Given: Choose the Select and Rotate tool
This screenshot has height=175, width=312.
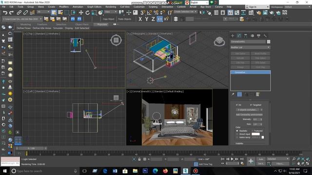Looking at the screenshot, I should pos(87,13).
